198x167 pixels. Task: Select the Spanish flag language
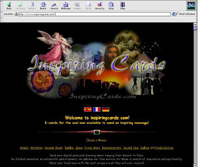point(88,109)
